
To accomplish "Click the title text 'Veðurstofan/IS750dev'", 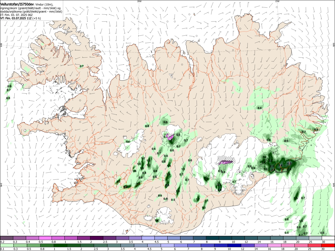I will pos(17,4).
